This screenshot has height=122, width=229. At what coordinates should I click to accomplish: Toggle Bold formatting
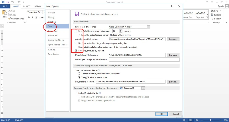pyautogui.click(x=29, y=17)
